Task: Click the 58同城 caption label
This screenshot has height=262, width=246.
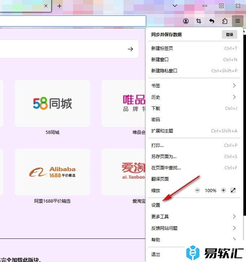Action: pyautogui.click(x=52, y=132)
